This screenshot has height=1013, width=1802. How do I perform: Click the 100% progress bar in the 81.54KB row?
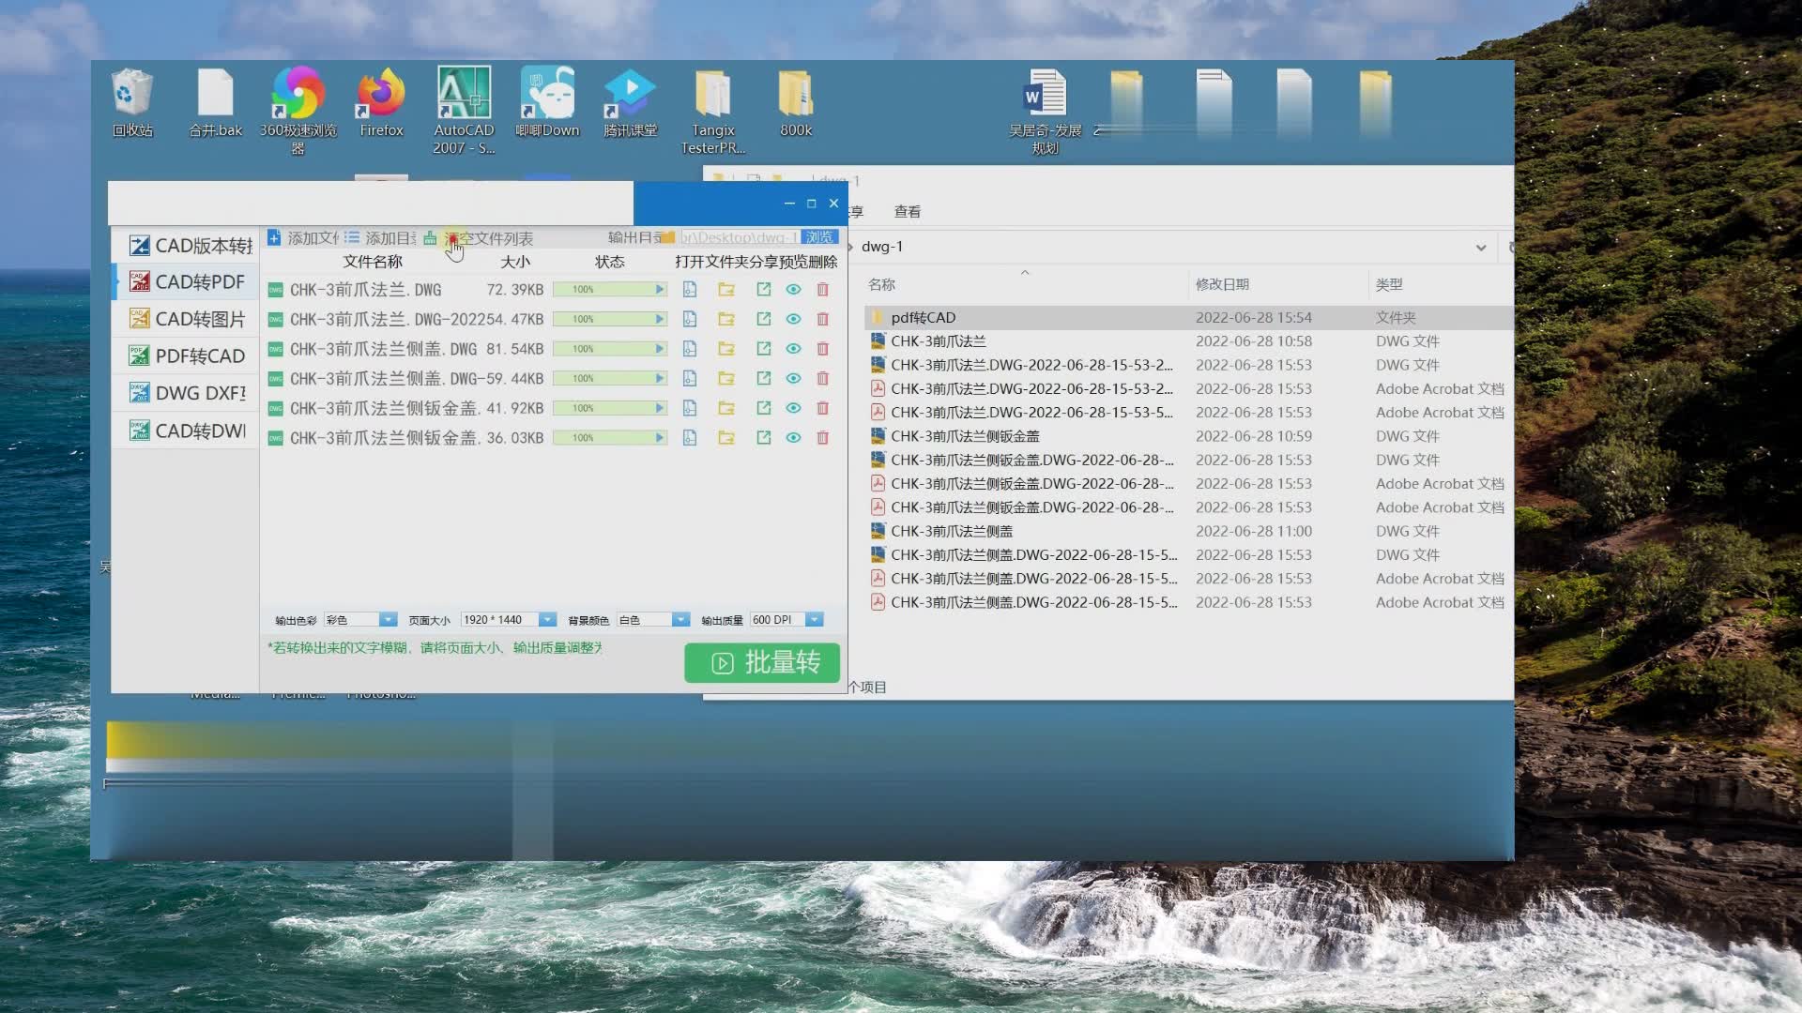click(x=610, y=349)
